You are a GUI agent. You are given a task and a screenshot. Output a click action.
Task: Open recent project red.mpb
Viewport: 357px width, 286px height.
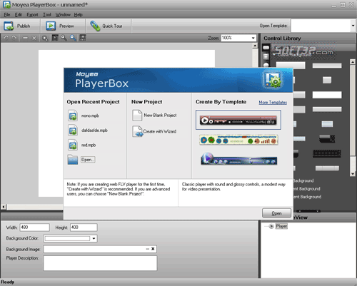[x=89, y=145]
